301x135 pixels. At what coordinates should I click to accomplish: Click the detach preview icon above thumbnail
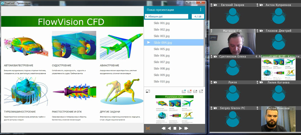click(x=148, y=91)
